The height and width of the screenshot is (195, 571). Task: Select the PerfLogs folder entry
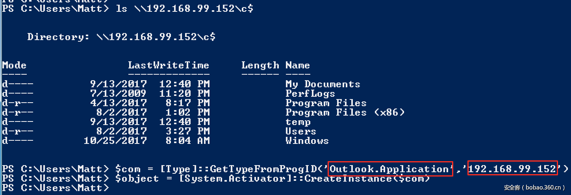pos(310,94)
